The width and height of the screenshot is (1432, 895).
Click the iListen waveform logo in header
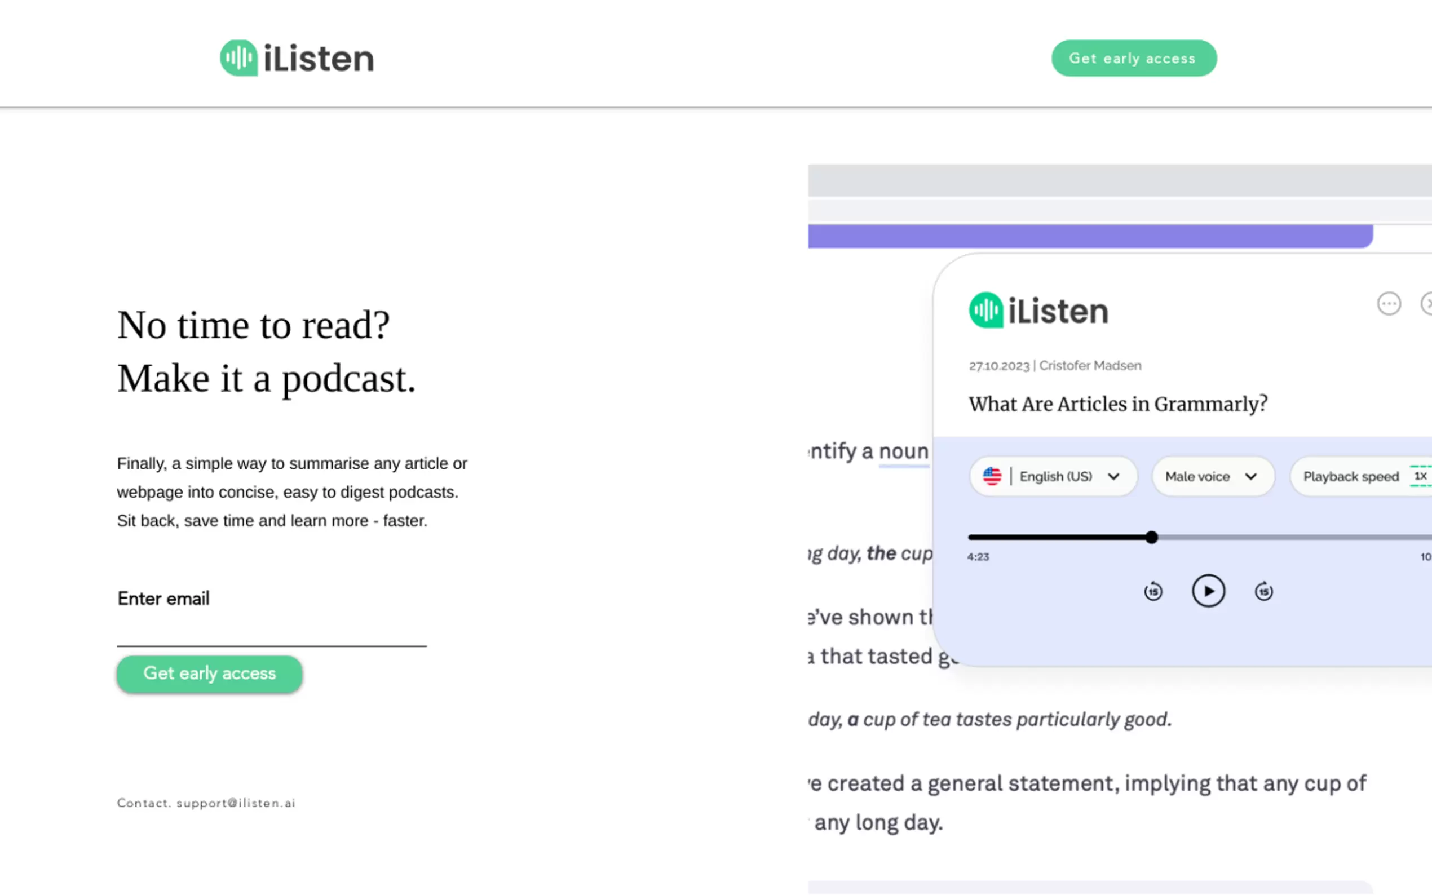point(239,58)
